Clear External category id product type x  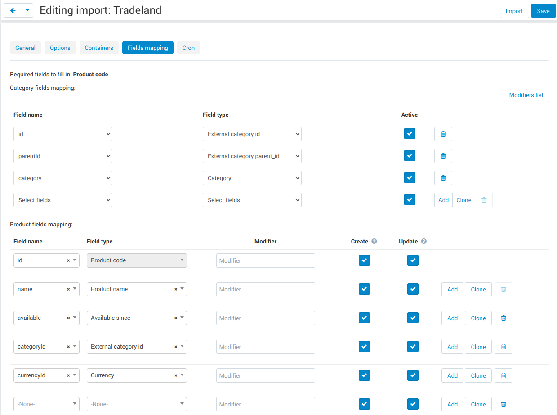(x=176, y=347)
